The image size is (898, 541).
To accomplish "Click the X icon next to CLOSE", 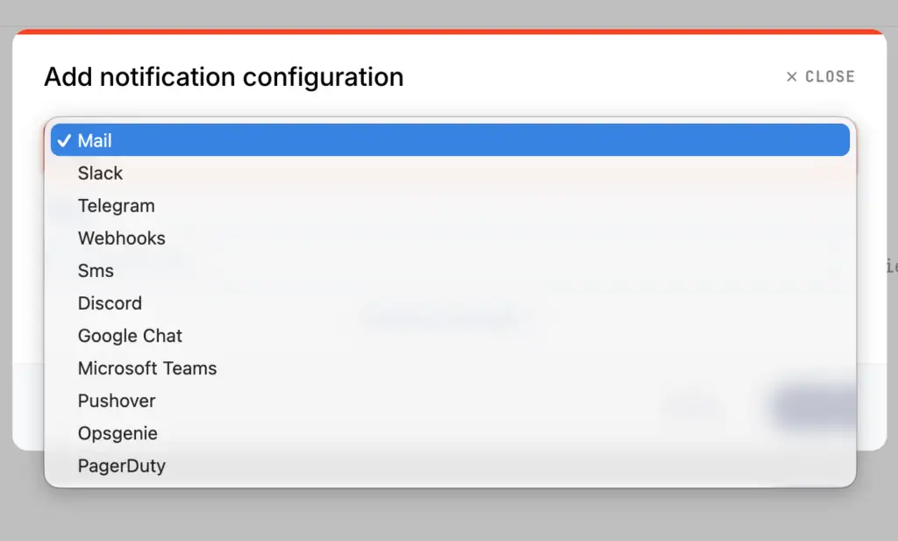I will click(790, 76).
